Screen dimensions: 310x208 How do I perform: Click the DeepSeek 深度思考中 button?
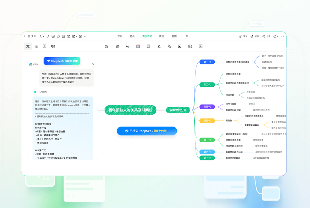click(x=62, y=61)
